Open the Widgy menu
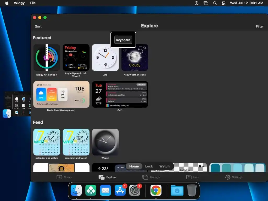 pos(19,3)
